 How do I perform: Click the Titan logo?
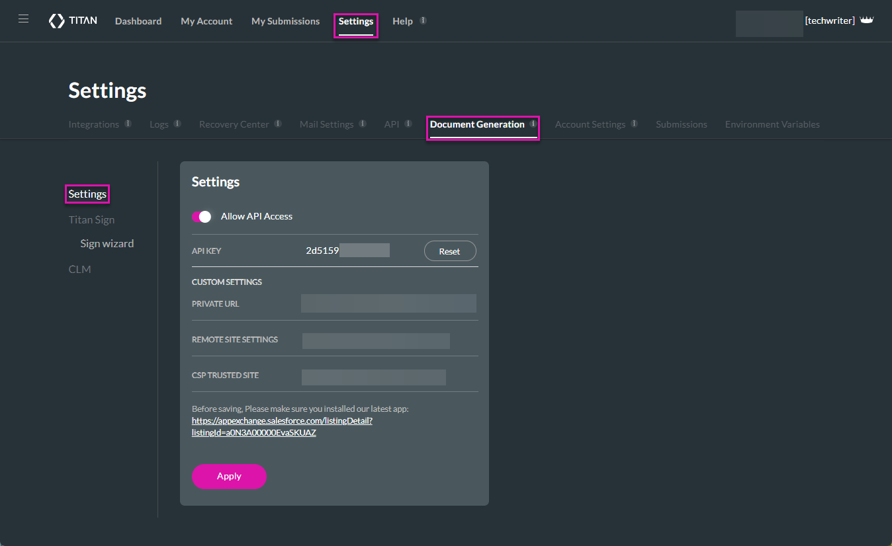click(x=73, y=20)
